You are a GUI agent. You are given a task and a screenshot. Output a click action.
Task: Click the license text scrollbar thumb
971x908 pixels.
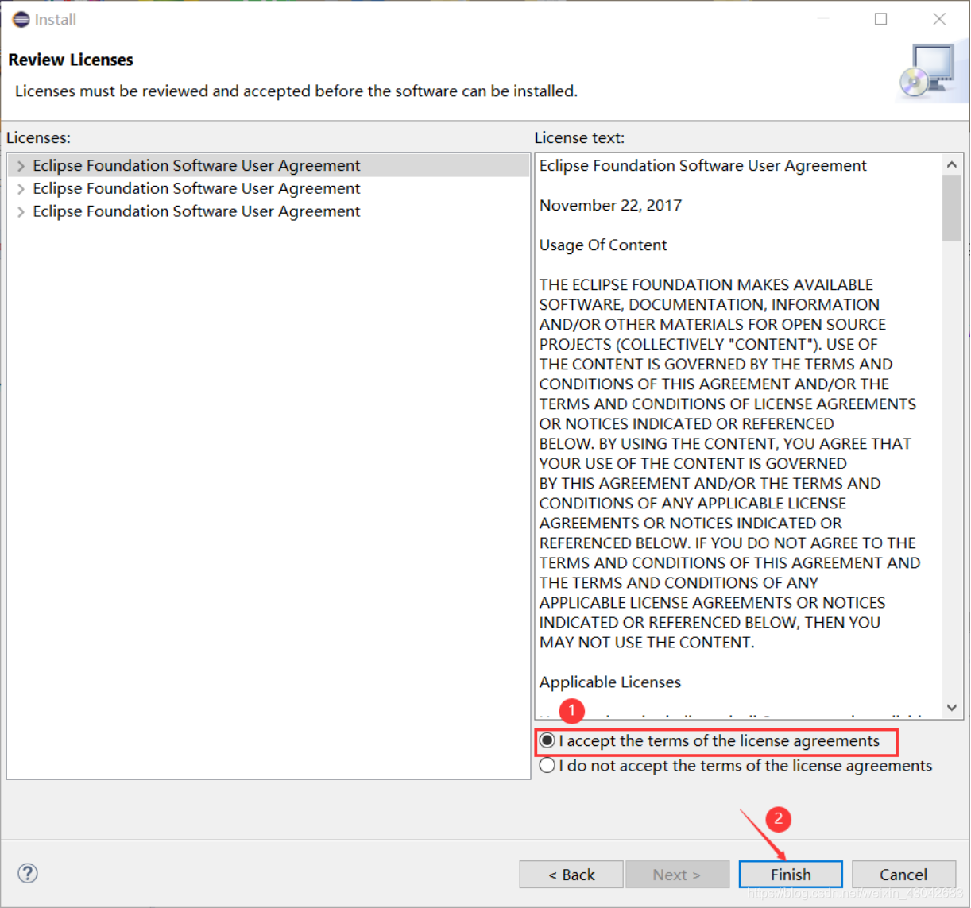[x=952, y=208]
